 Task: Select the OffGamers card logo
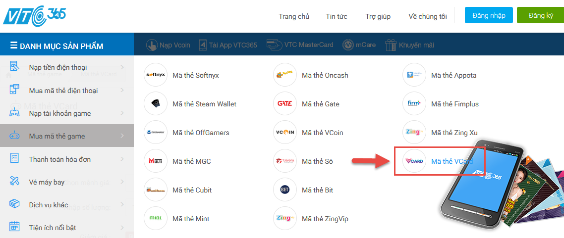point(156,133)
